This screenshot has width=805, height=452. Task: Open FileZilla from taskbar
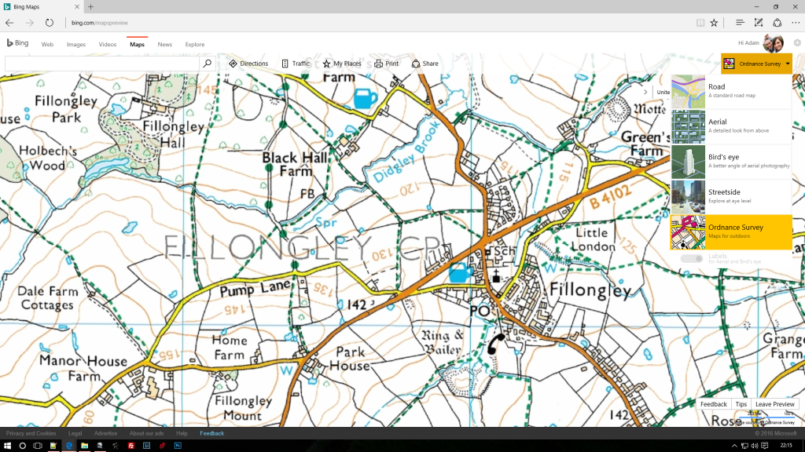click(131, 446)
